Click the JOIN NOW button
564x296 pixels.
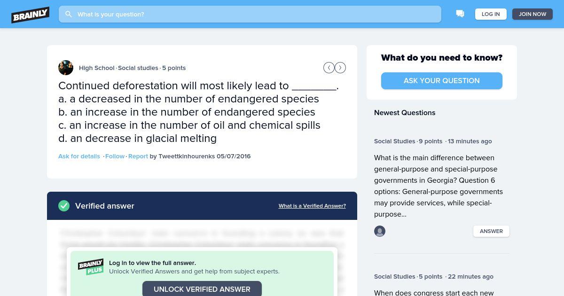click(x=533, y=14)
